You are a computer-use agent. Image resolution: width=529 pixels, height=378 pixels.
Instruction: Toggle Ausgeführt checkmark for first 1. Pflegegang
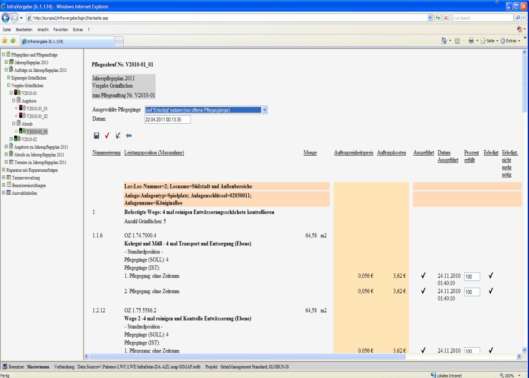tap(423, 276)
